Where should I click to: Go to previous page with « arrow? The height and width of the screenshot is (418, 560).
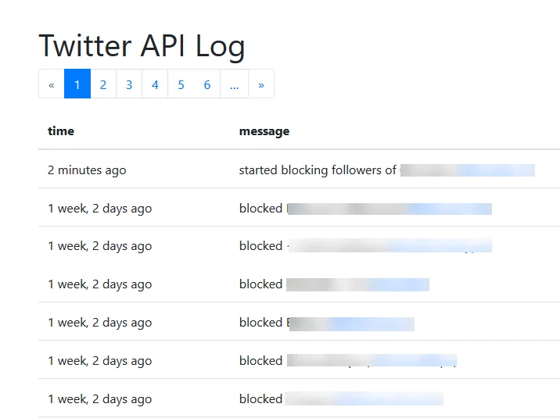[x=52, y=84]
